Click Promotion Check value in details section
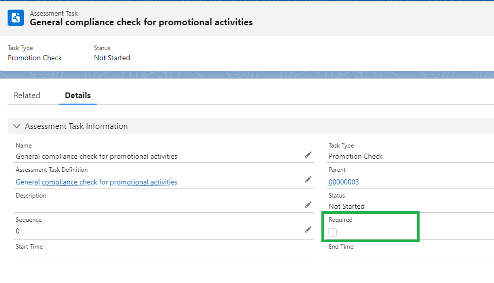This screenshot has height=283, width=494. point(355,156)
